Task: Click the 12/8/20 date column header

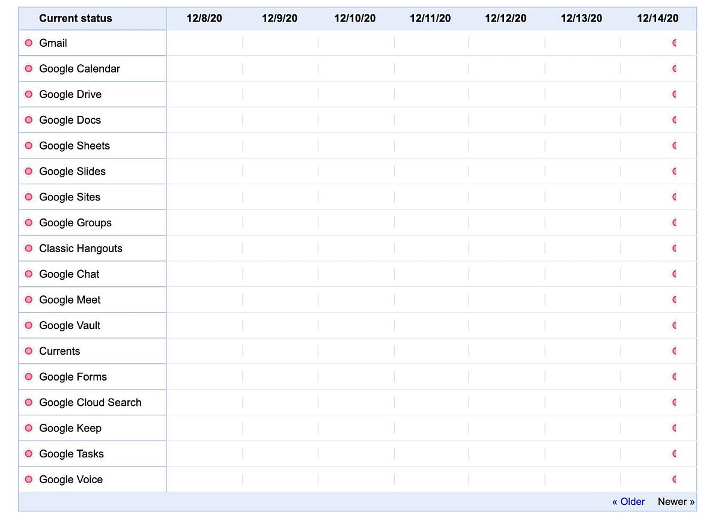Action: (x=204, y=19)
